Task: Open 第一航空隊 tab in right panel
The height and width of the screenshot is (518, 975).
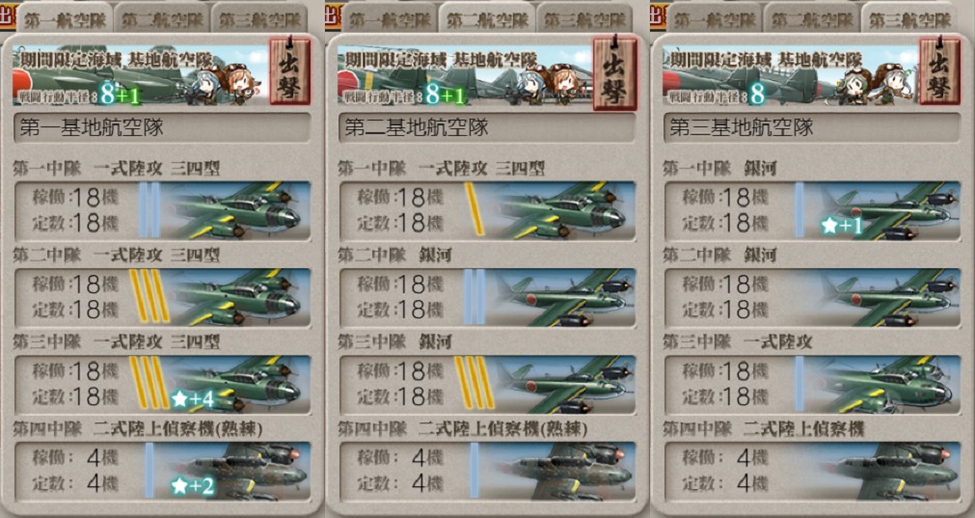Action: [715, 19]
